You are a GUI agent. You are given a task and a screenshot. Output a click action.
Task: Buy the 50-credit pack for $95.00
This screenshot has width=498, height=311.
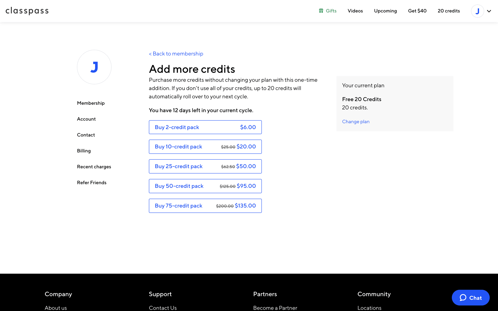pyautogui.click(x=205, y=186)
